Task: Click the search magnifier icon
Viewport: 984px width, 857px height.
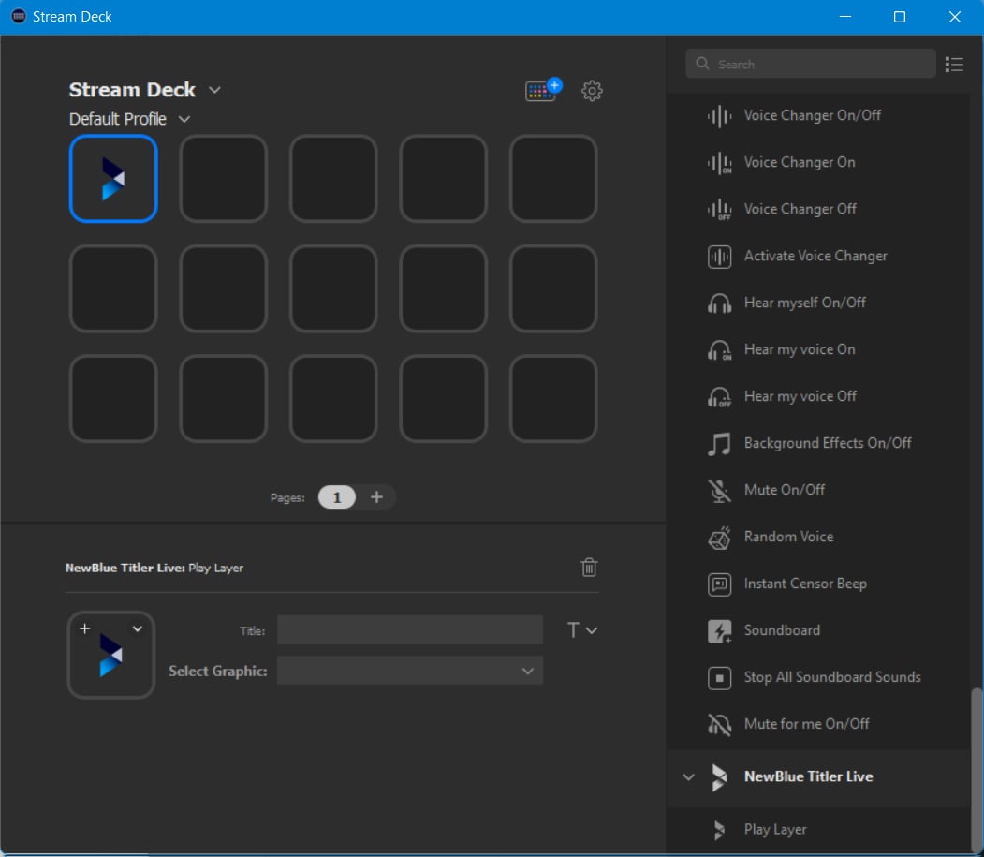Action: point(702,64)
